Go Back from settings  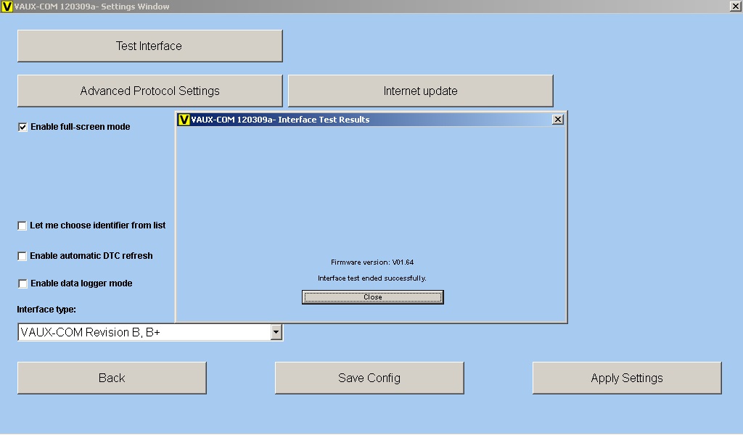tap(112, 378)
